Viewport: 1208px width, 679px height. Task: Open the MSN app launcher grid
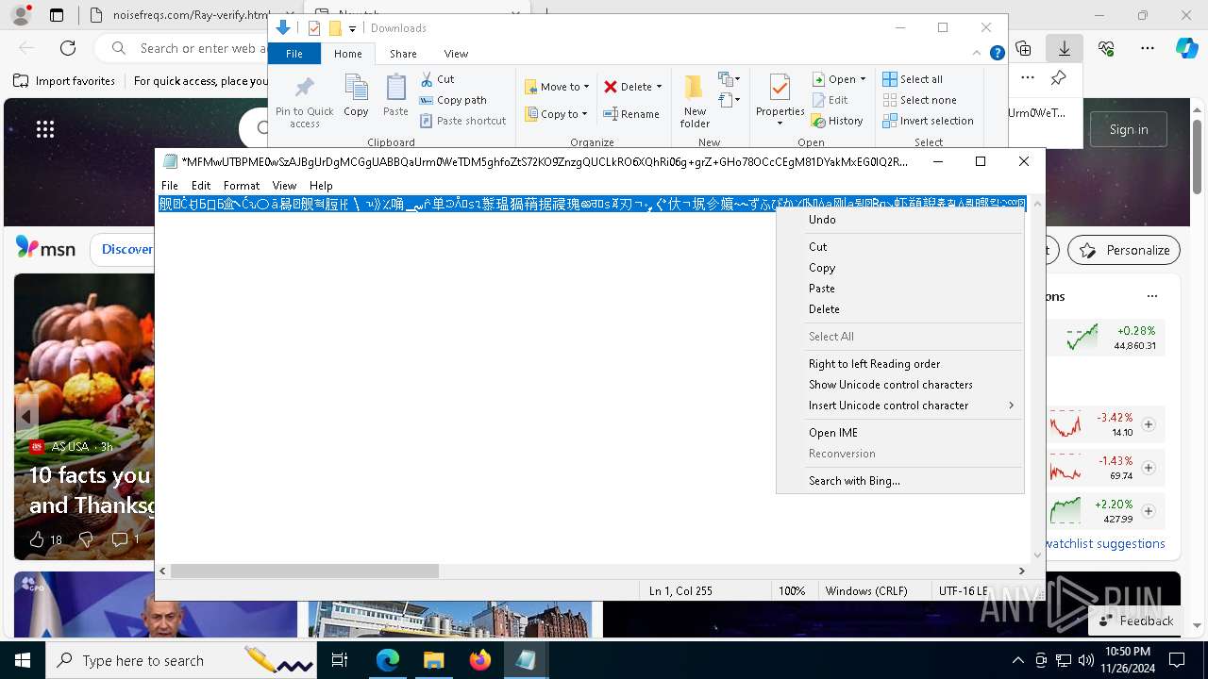[45, 129]
